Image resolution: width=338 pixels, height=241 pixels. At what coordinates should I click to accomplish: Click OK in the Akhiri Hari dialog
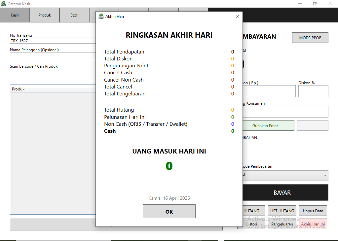[169, 211]
